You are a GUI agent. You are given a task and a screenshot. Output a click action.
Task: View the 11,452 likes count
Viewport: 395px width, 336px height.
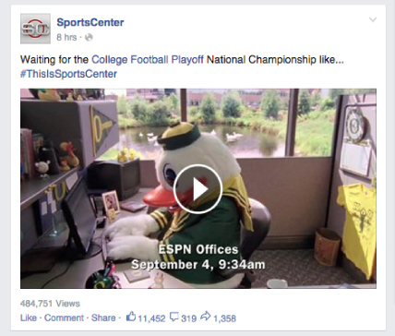[151, 318]
